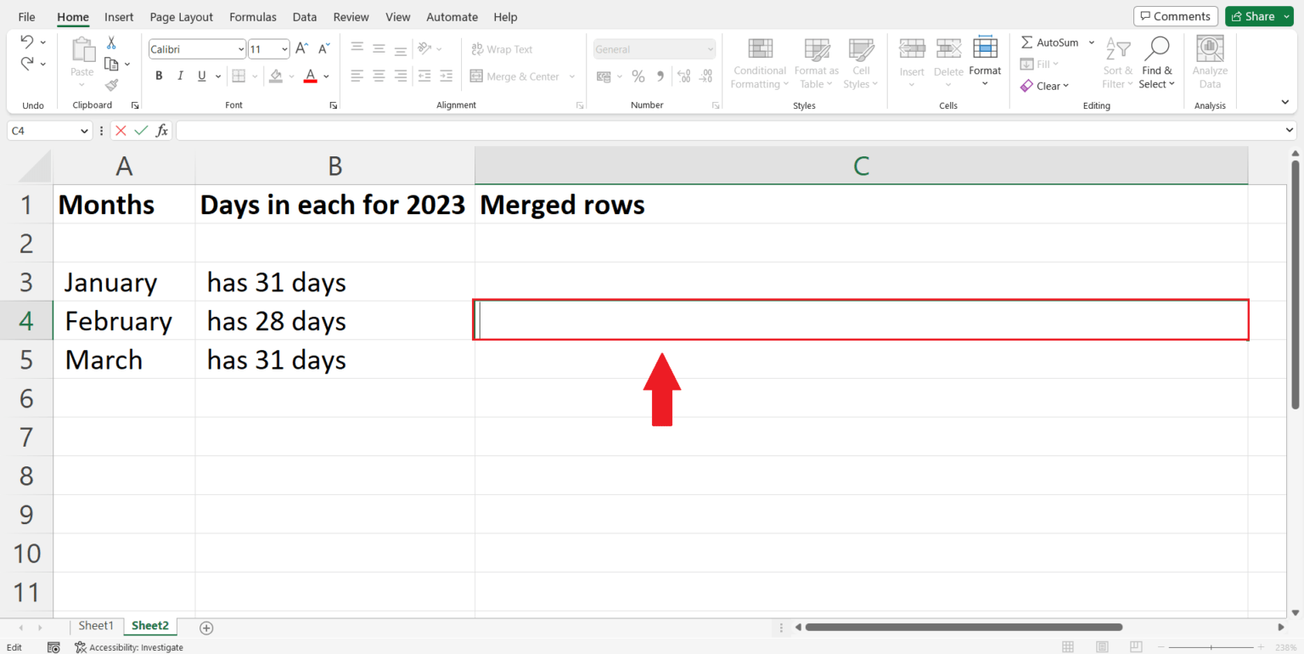Select the Sort & Filter tool
Screen dimensions: 1304x654
pos(1117,61)
